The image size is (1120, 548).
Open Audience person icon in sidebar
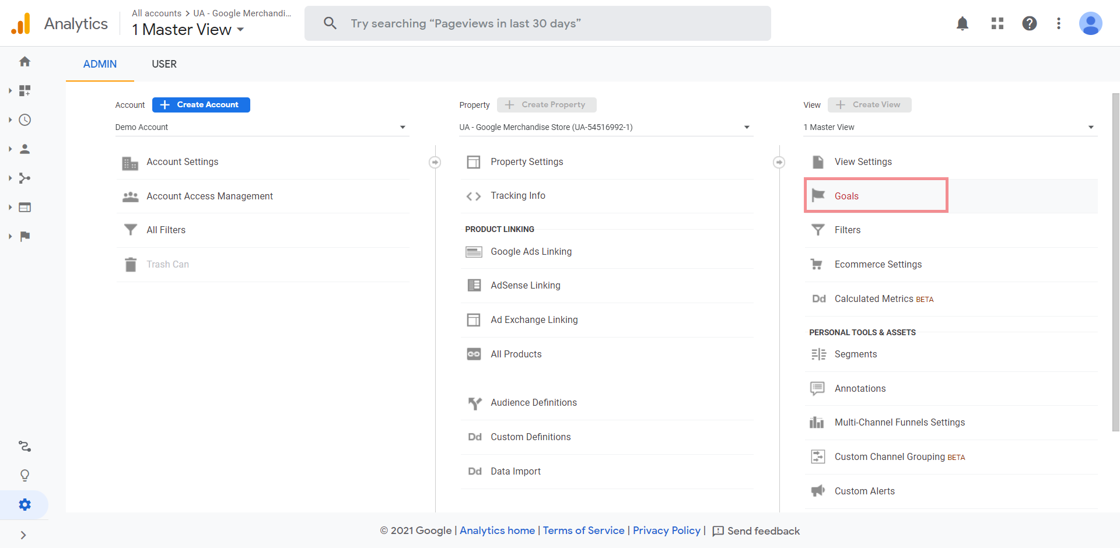(24, 149)
